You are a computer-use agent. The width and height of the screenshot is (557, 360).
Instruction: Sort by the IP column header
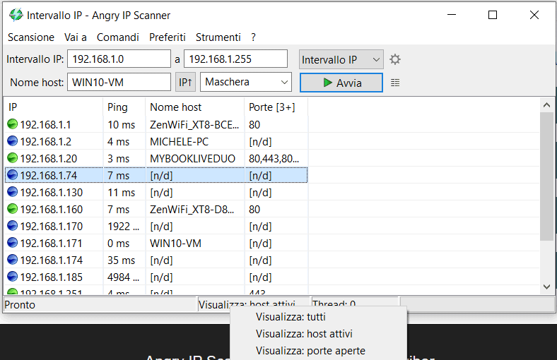[53, 107]
